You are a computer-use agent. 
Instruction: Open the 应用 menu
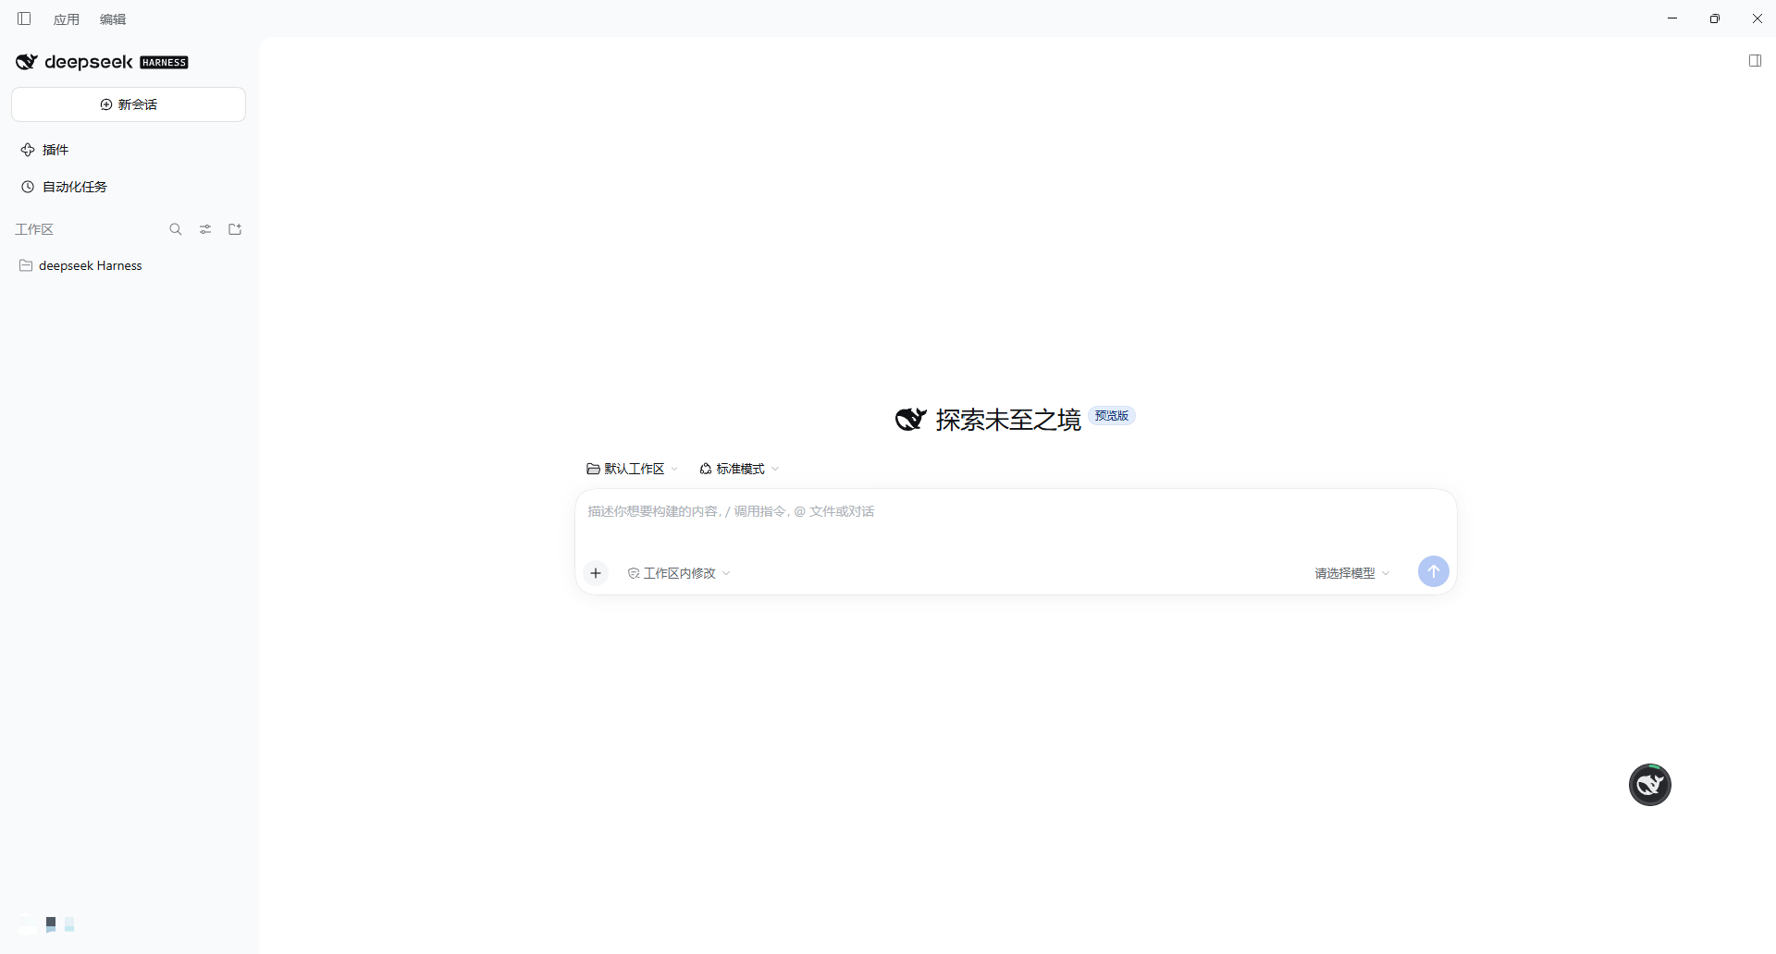coord(67,19)
